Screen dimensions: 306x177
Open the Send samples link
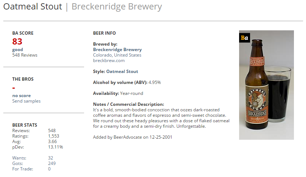click(26, 101)
